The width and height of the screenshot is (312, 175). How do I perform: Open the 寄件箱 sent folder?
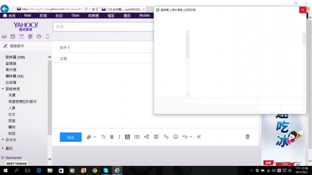(x=11, y=70)
